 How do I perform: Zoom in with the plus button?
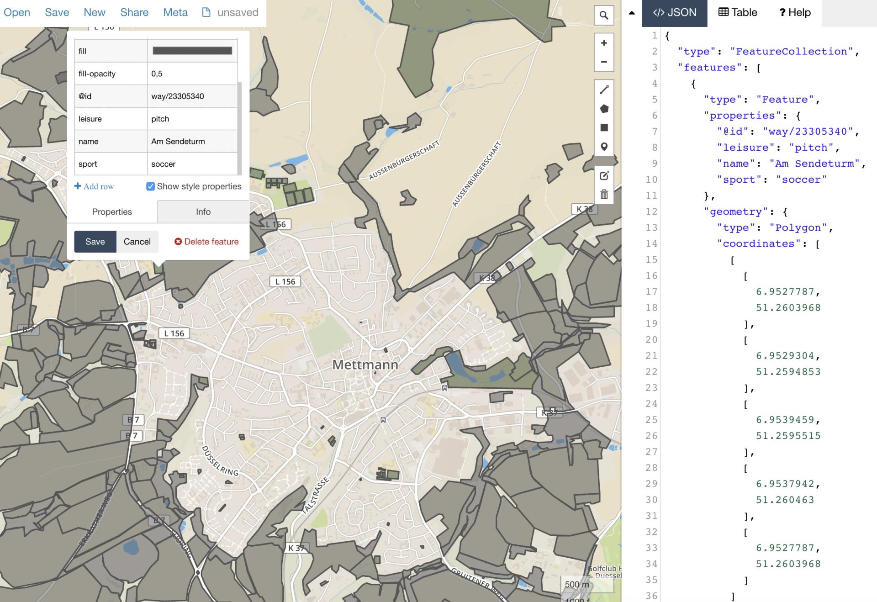(x=603, y=43)
